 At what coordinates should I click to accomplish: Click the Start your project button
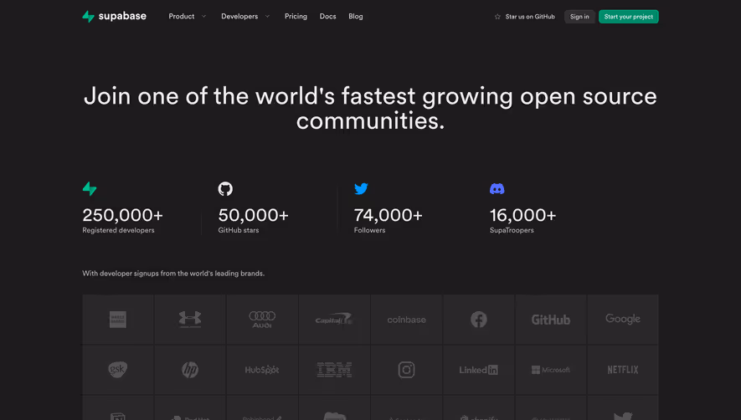point(629,17)
